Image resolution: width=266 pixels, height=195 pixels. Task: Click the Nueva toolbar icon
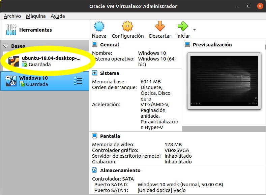(99, 26)
